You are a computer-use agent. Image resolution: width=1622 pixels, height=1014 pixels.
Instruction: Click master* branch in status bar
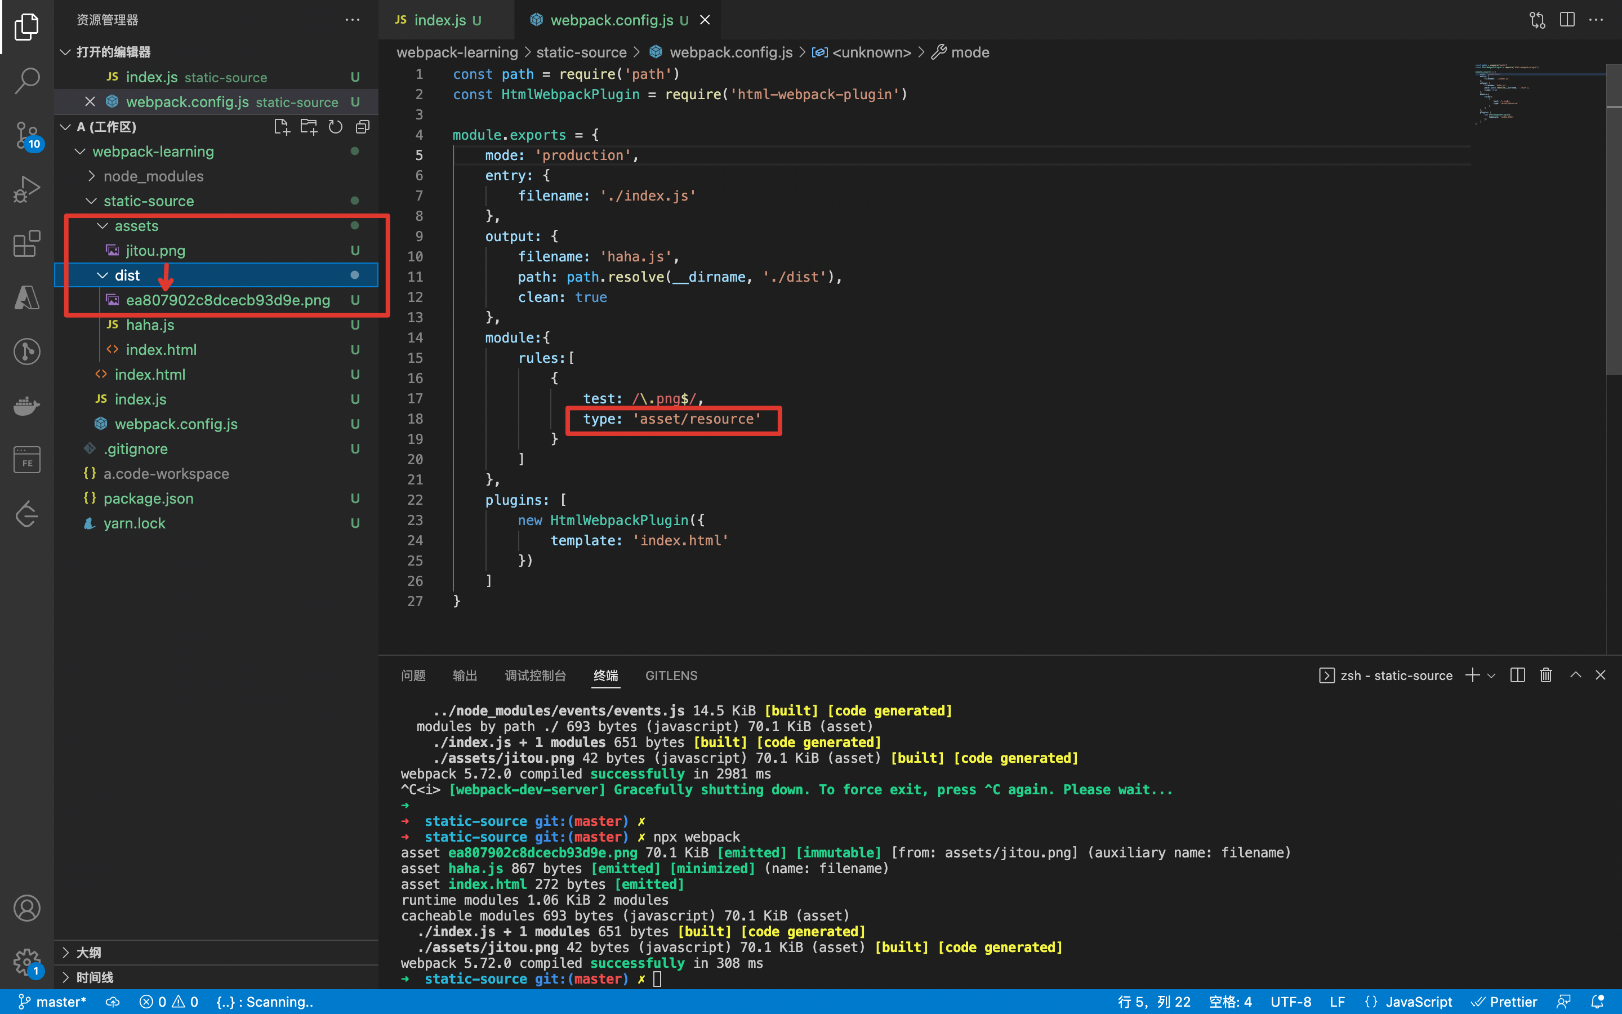click(52, 1002)
